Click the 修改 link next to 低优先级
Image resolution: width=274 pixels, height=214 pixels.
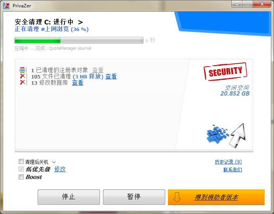pyautogui.click(x=60, y=169)
